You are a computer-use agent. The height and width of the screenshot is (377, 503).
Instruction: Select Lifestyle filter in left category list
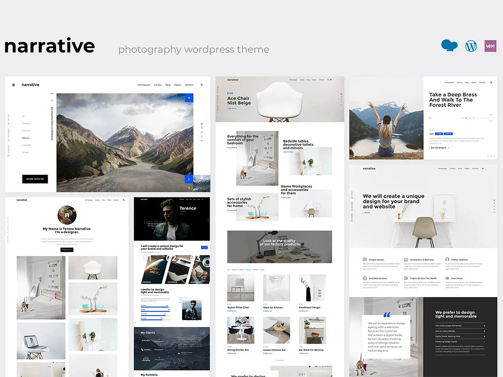[27, 145]
